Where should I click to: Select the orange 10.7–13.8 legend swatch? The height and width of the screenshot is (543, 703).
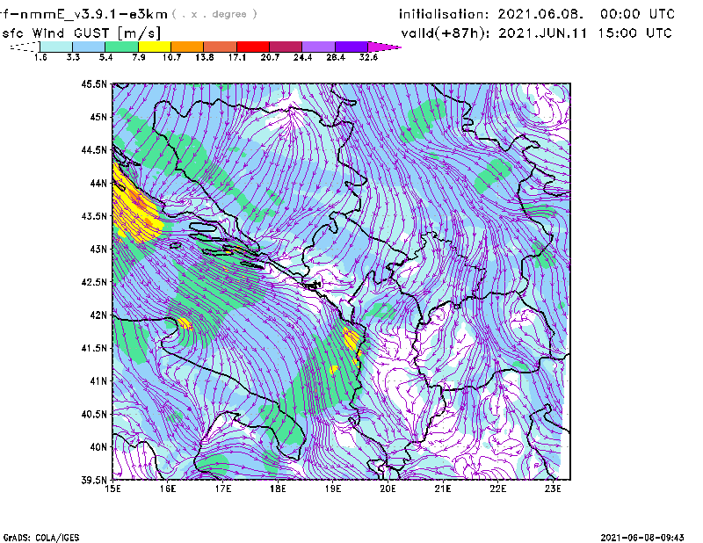point(187,47)
